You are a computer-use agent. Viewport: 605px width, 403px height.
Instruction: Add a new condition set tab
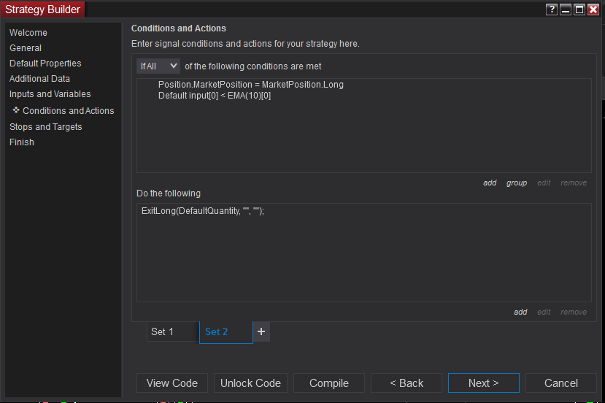(262, 331)
